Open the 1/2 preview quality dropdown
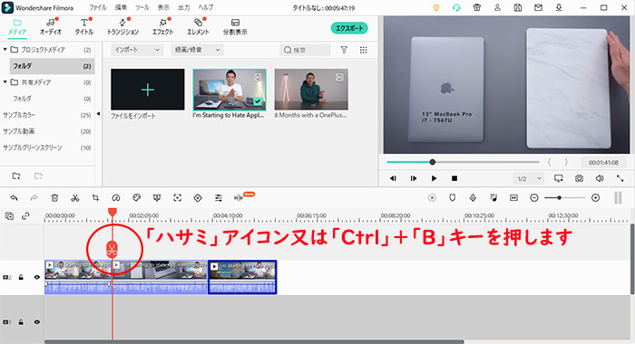 click(x=529, y=178)
